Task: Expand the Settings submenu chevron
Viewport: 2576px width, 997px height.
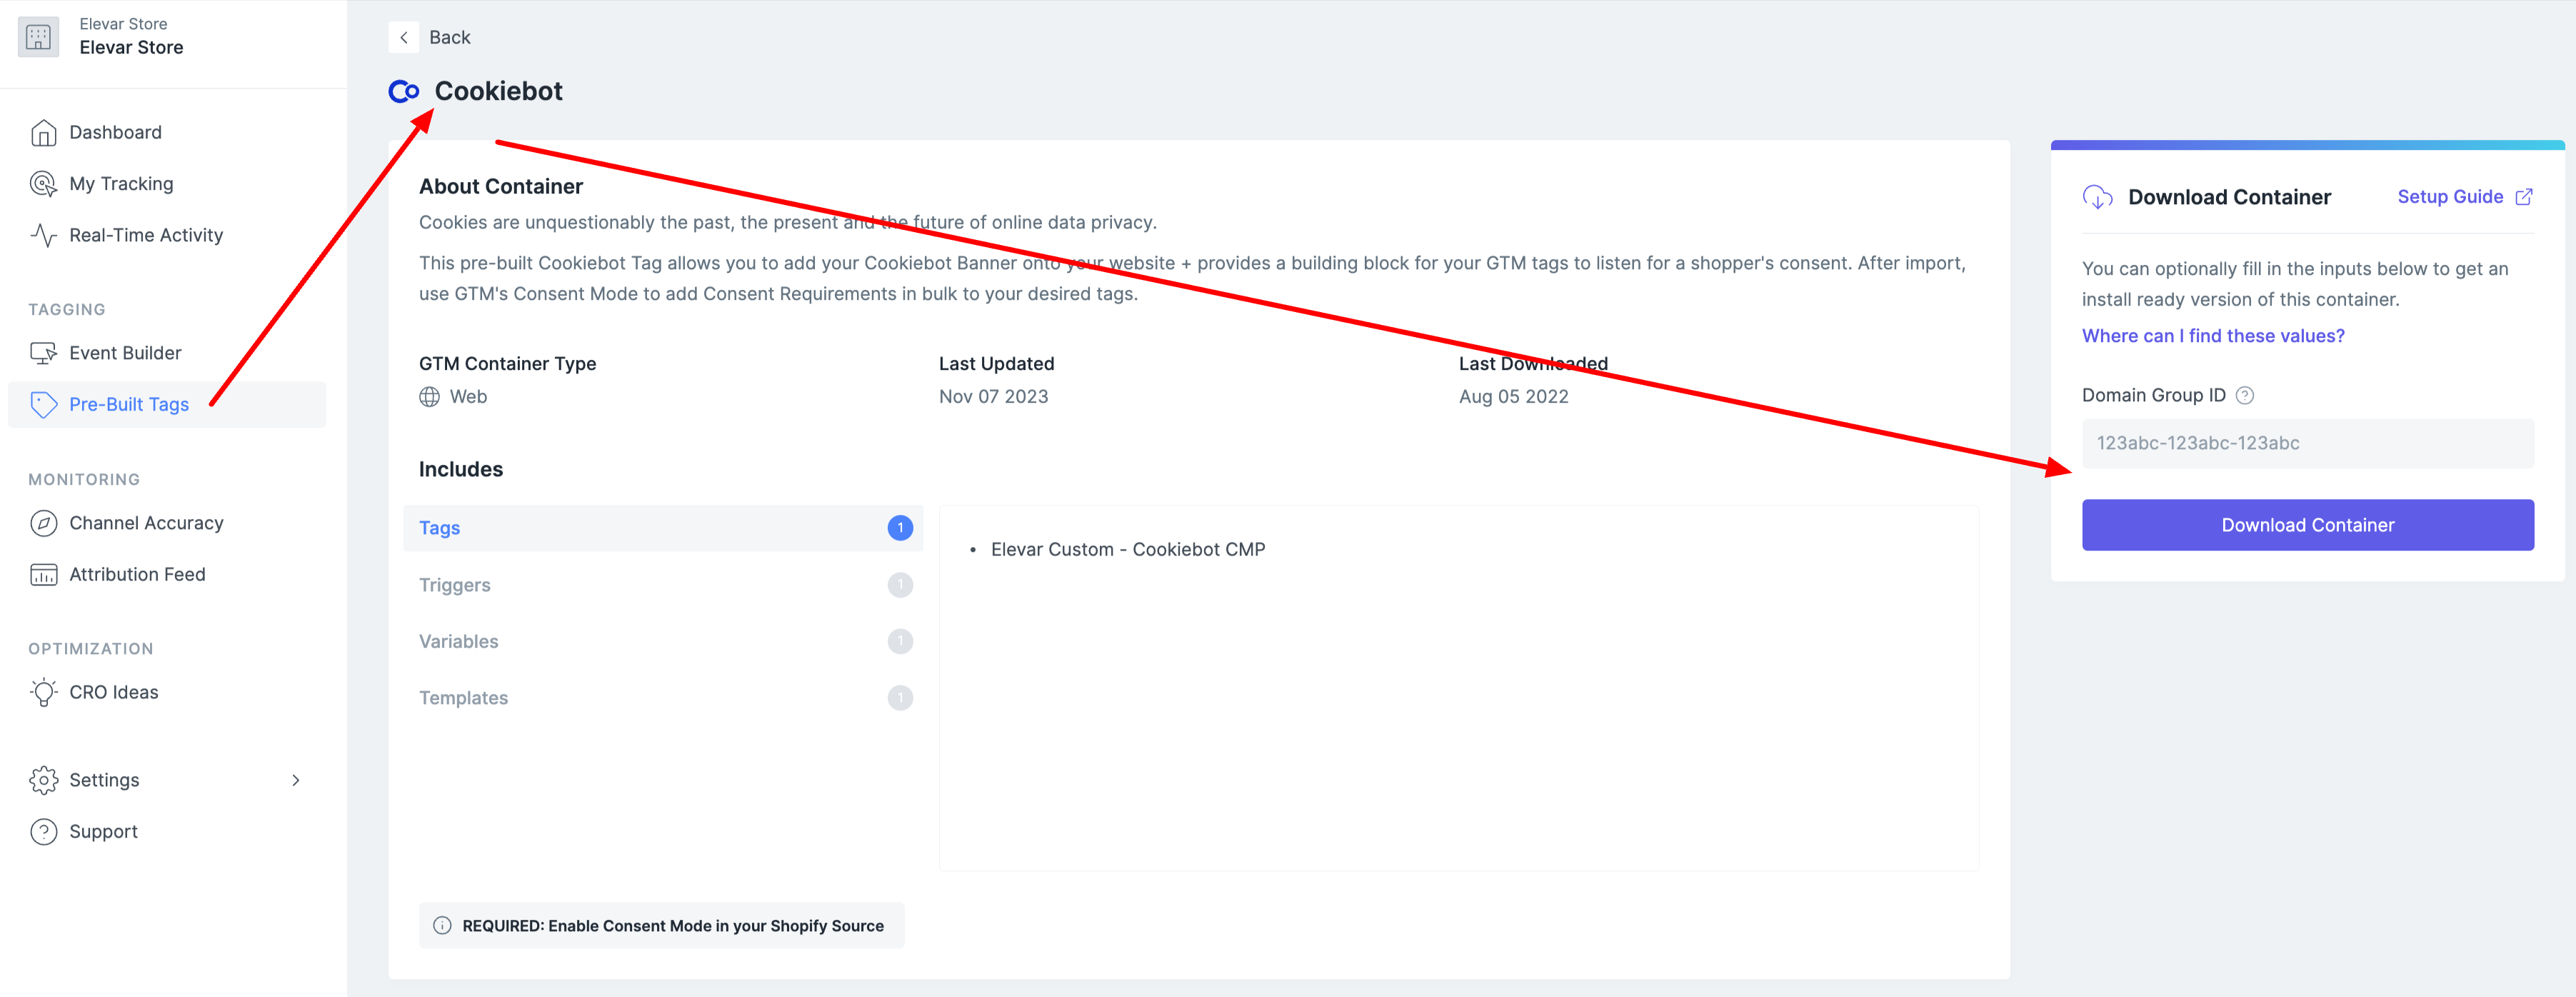Action: click(x=296, y=780)
